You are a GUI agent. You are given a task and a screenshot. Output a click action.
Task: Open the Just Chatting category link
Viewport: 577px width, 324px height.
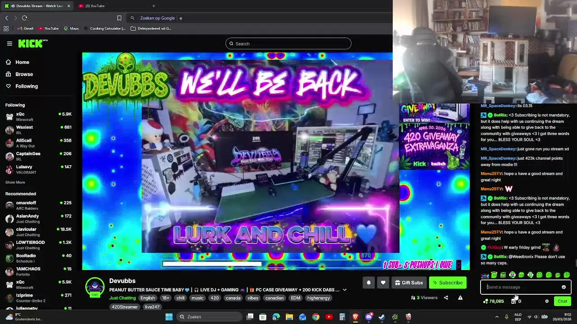coord(122,298)
